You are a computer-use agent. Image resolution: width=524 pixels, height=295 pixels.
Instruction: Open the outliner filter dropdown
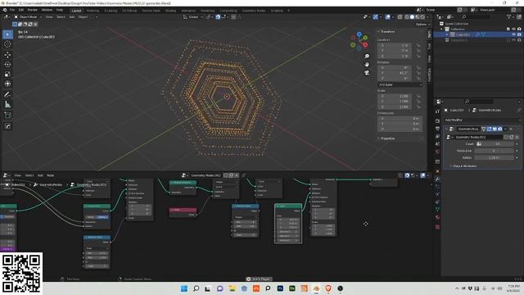click(511, 16)
